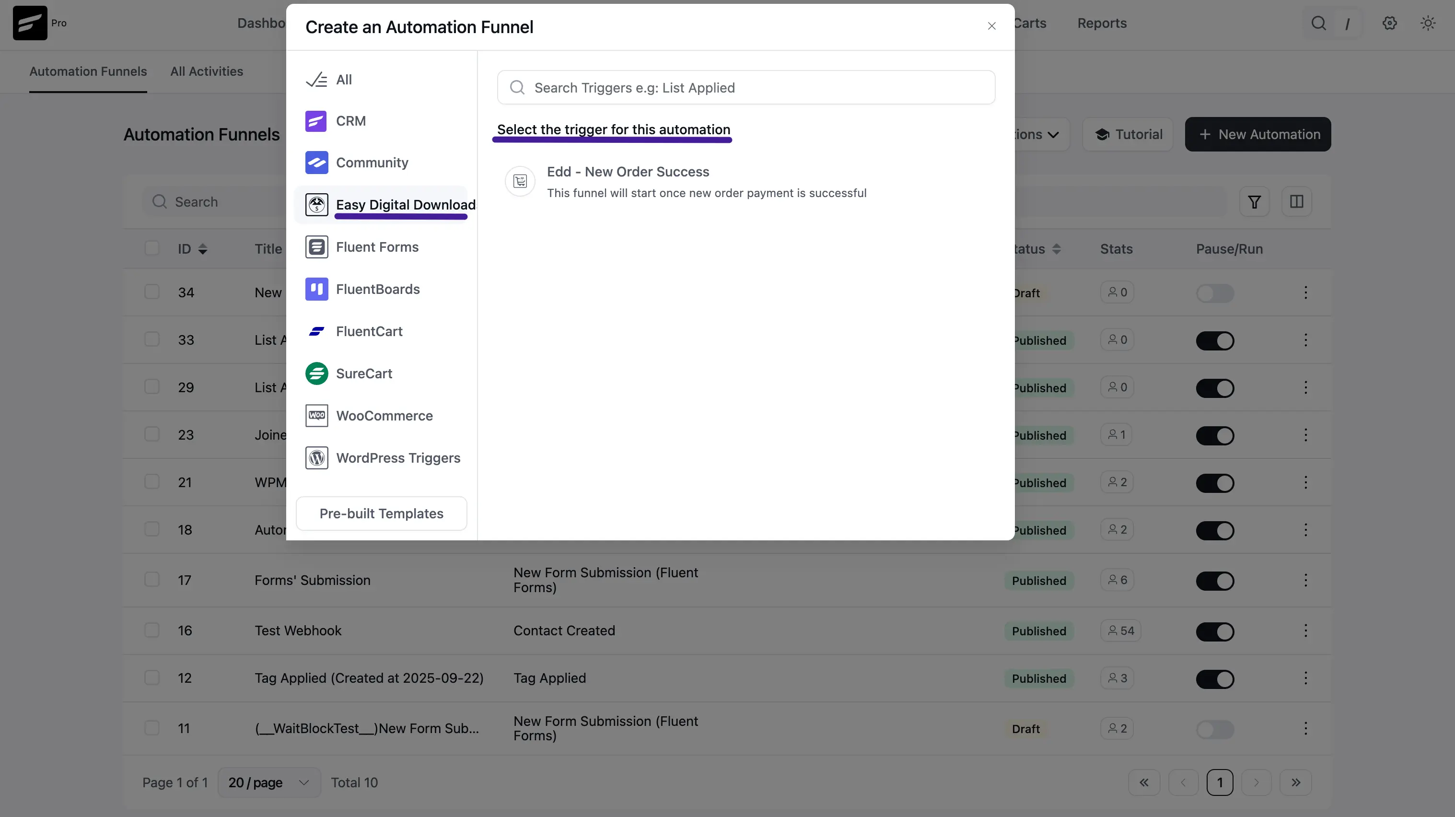Switch to the Automation Funnels tab
Image resolution: width=1455 pixels, height=817 pixels.
(88, 72)
